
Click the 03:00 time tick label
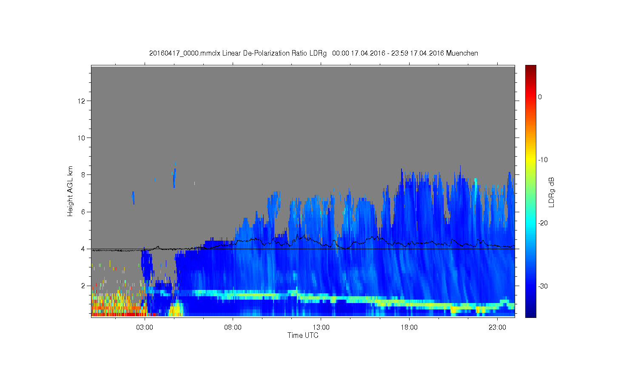click(x=145, y=328)
